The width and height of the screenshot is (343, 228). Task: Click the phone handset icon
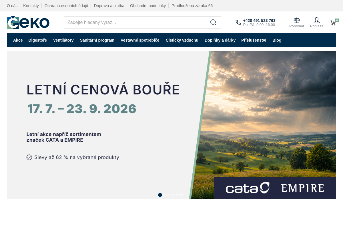tap(238, 23)
